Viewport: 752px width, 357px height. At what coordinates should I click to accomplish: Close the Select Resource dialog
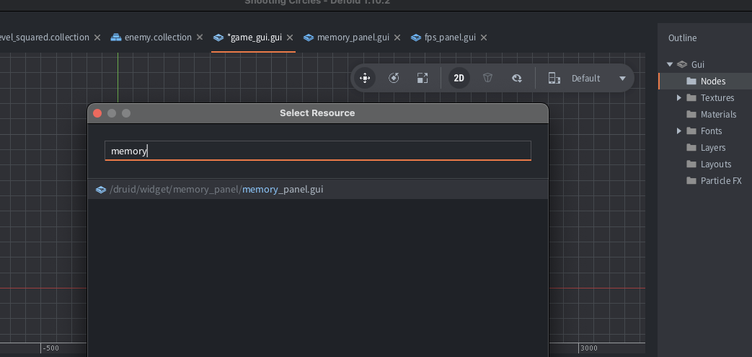pyautogui.click(x=97, y=113)
